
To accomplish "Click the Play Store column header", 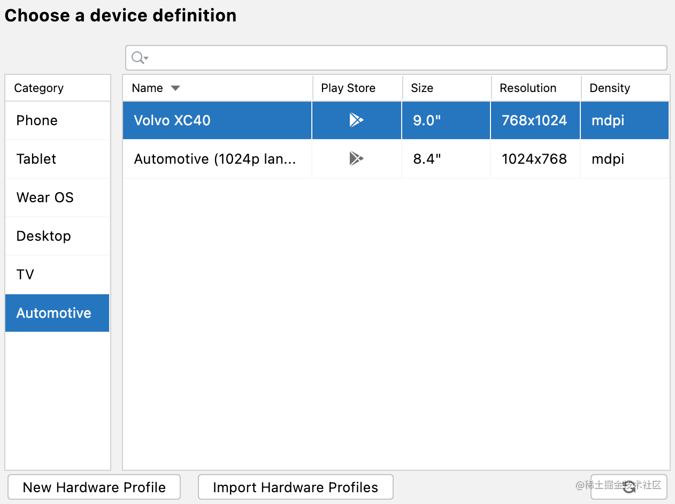I will [x=348, y=88].
